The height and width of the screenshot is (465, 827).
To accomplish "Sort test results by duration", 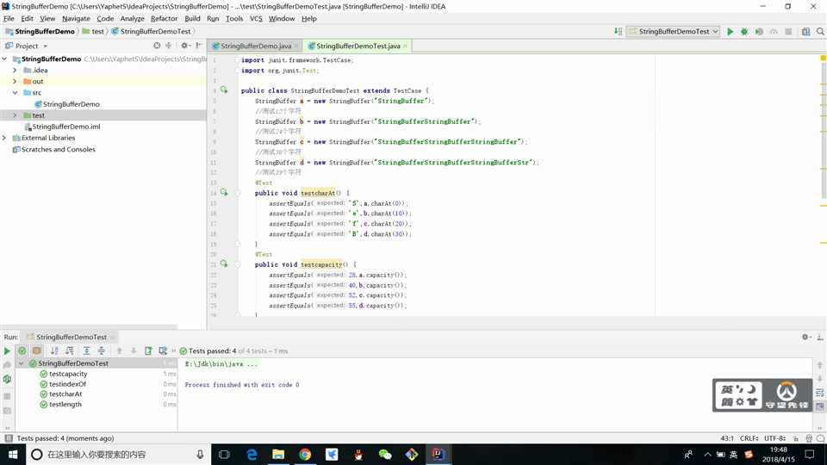I will point(69,350).
